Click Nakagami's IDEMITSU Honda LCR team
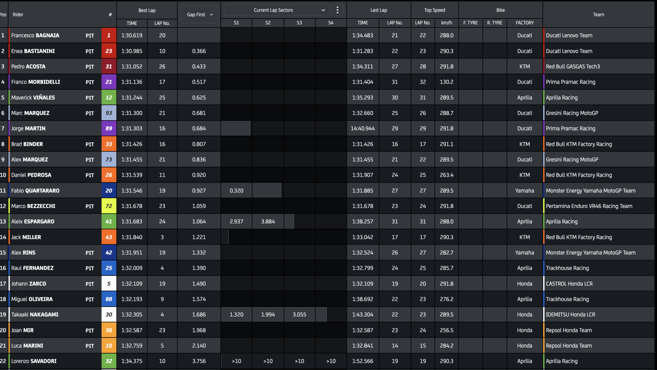The height and width of the screenshot is (370, 657). 570,314
